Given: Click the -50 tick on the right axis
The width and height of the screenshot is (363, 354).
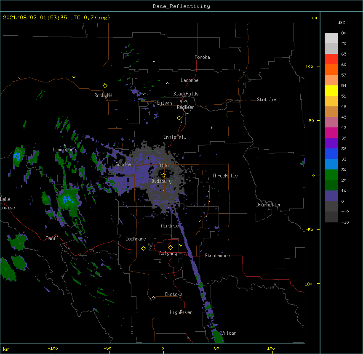Looking at the screenshot, I should [309, 230].
